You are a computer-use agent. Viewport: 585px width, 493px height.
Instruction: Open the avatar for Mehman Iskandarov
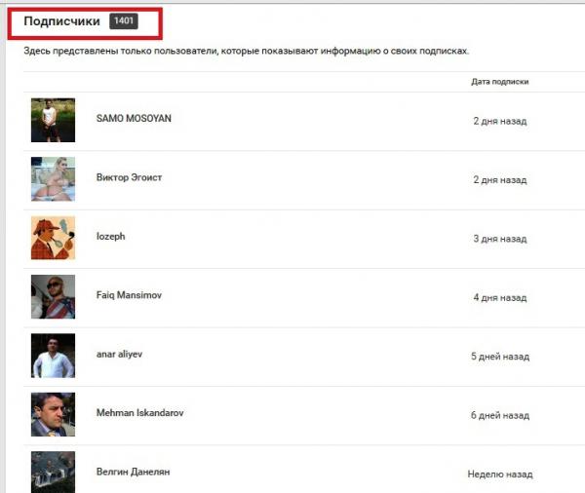coord(53,414)
